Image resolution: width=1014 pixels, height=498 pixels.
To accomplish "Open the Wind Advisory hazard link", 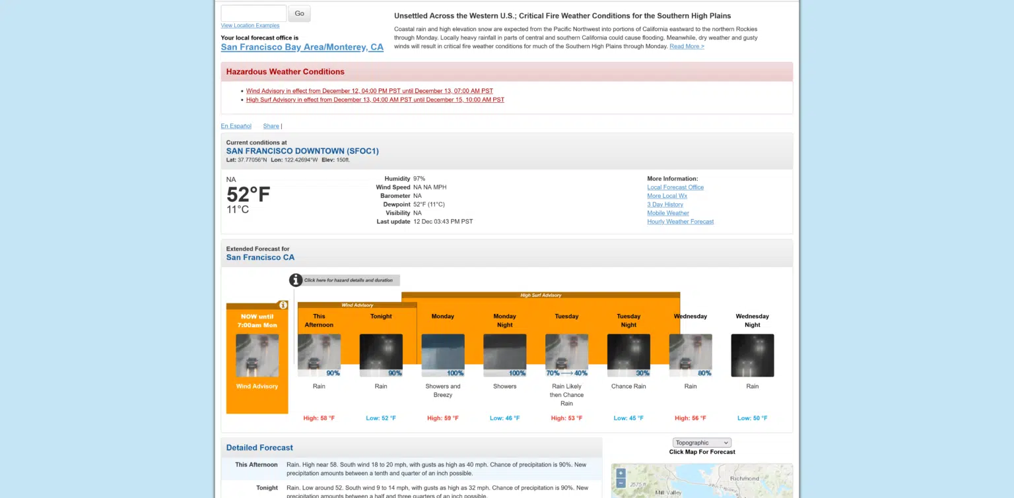I will pos(369,91).
